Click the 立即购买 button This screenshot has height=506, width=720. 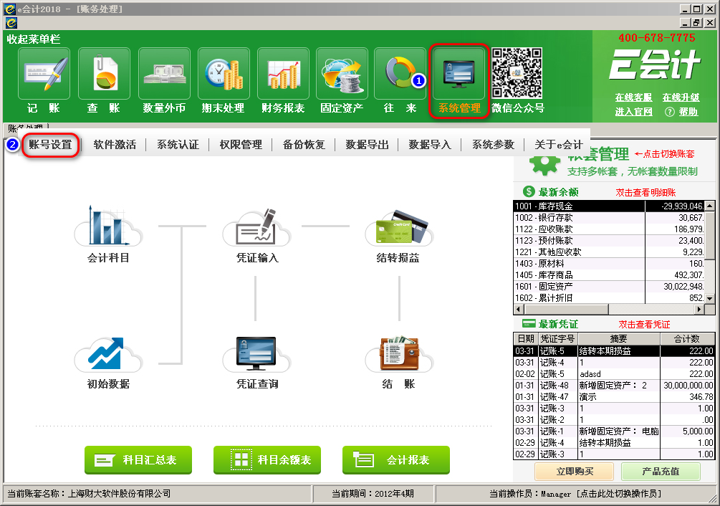point(575,472)
